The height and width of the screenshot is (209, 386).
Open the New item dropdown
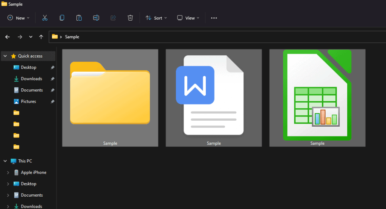click(18, 18)
